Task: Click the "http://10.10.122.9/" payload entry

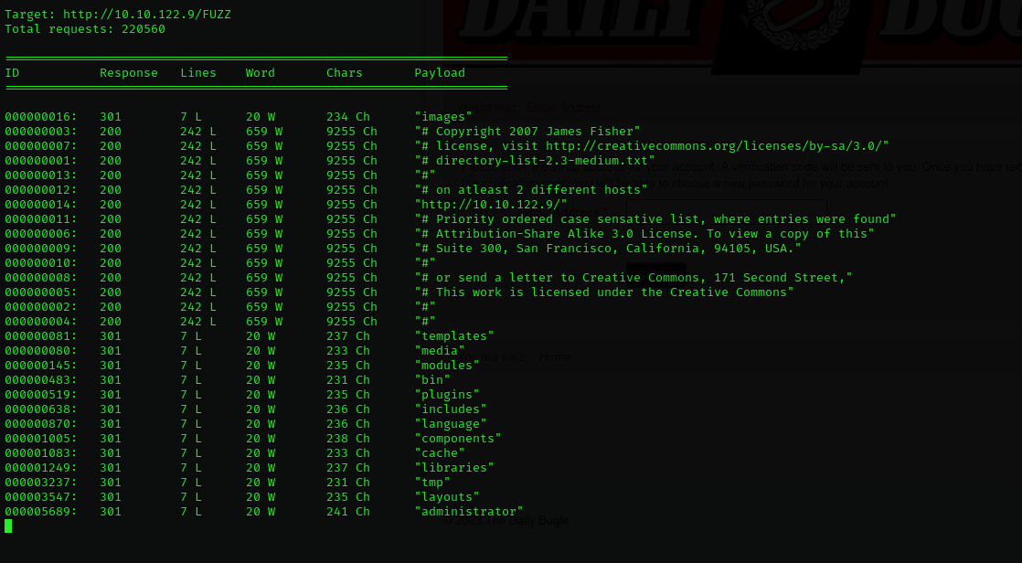Action: point(491,205)
